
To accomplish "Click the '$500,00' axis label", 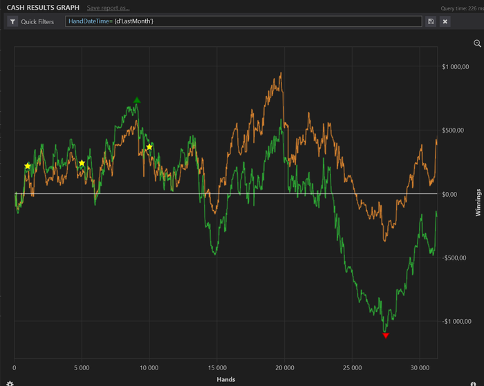I will (x=453, y=131).
